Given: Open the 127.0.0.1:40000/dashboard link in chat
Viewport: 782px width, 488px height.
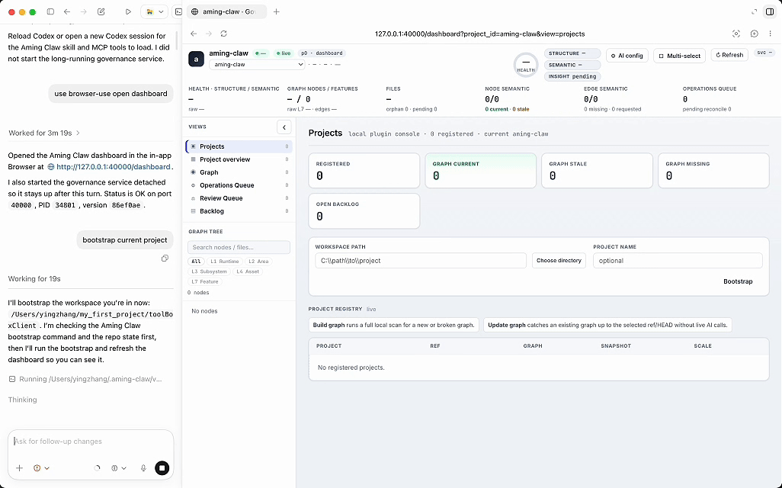Looking at the screenshot, I should [114, 167].
